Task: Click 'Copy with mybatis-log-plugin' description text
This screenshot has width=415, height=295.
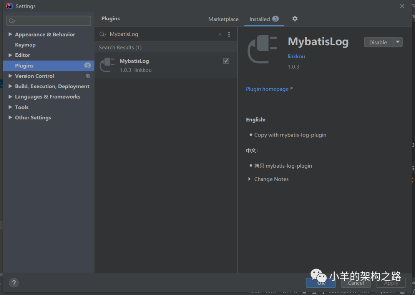Action: 290,135
